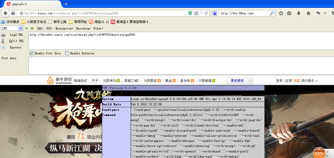Click the PHP Version 5.3.10 header
Image resolution: width=334 pixels, height=158 pixels.
(183, 88)
